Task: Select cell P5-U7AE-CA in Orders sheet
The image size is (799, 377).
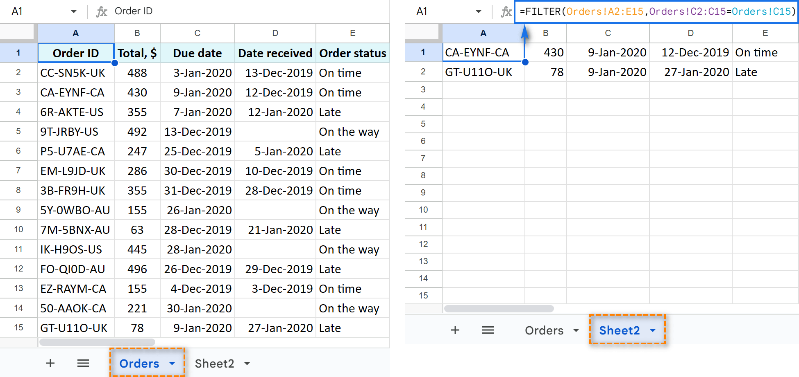Action: (76, 151)
